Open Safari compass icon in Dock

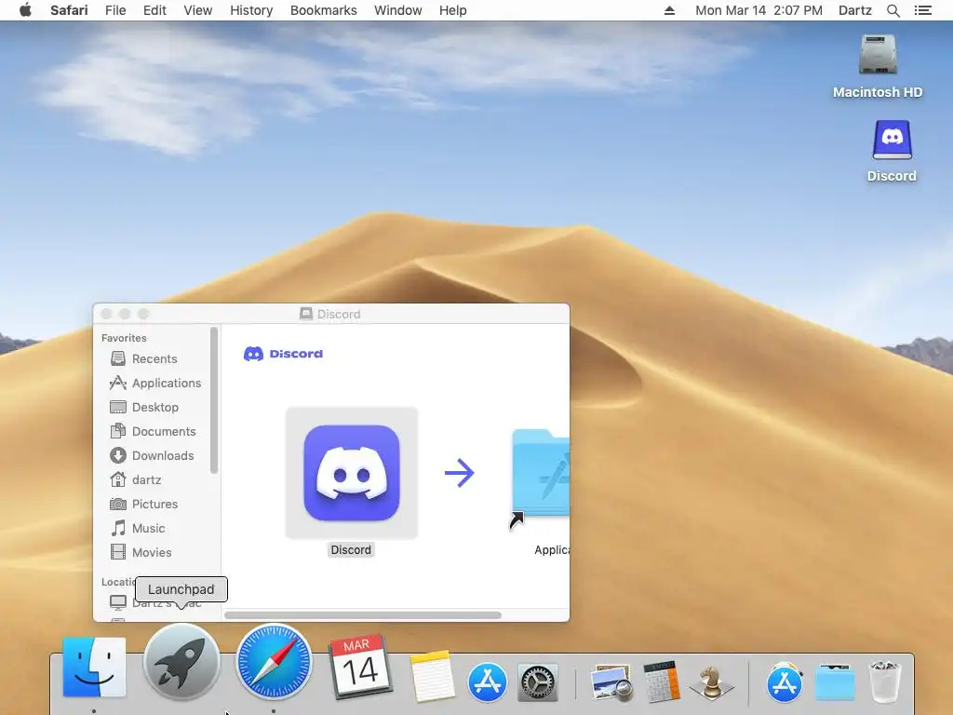click(x=274, y=662)
